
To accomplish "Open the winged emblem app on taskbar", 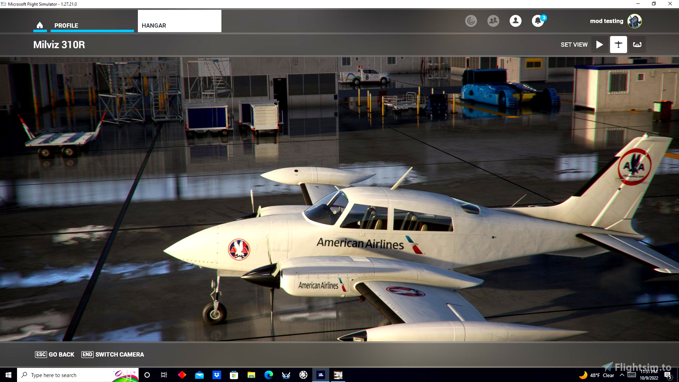I will 286,375.
